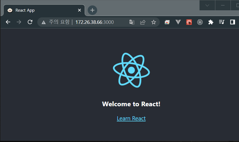Expand the tab search chevron
239x142 pixels.
click(207, 5)
